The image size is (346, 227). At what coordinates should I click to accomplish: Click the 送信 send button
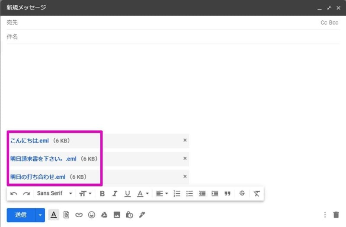(x=21, y=215)
